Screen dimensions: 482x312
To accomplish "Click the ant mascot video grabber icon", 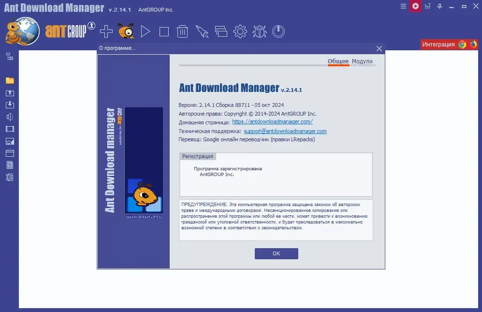I will 126,31.
